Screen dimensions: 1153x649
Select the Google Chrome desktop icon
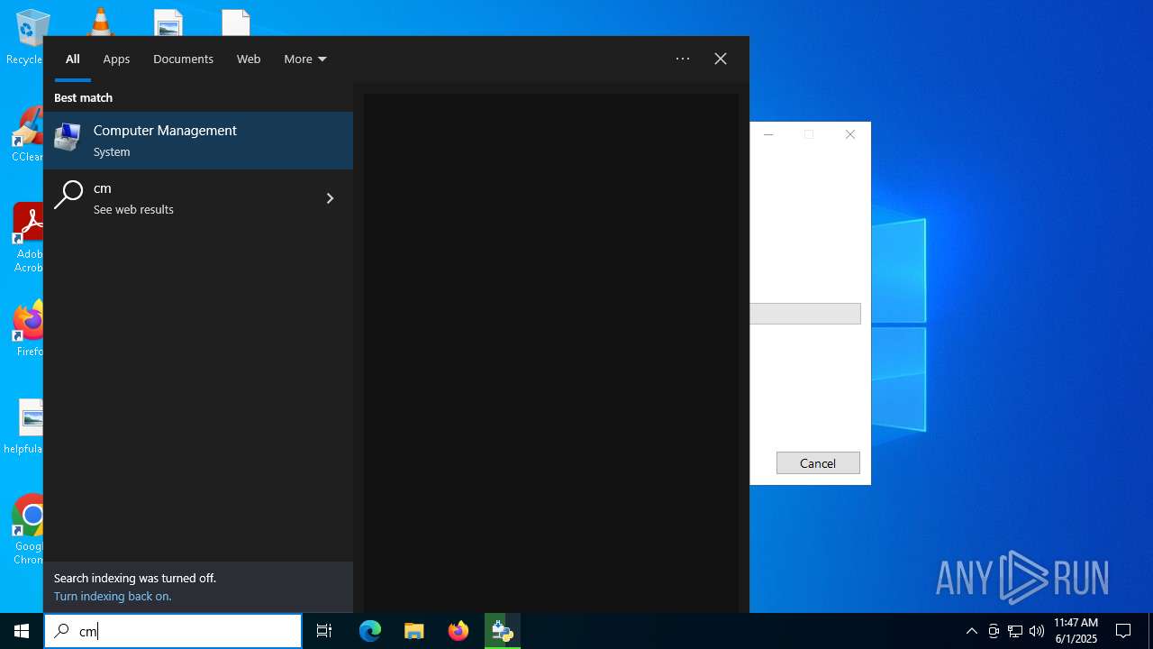[x=29, y=530]
